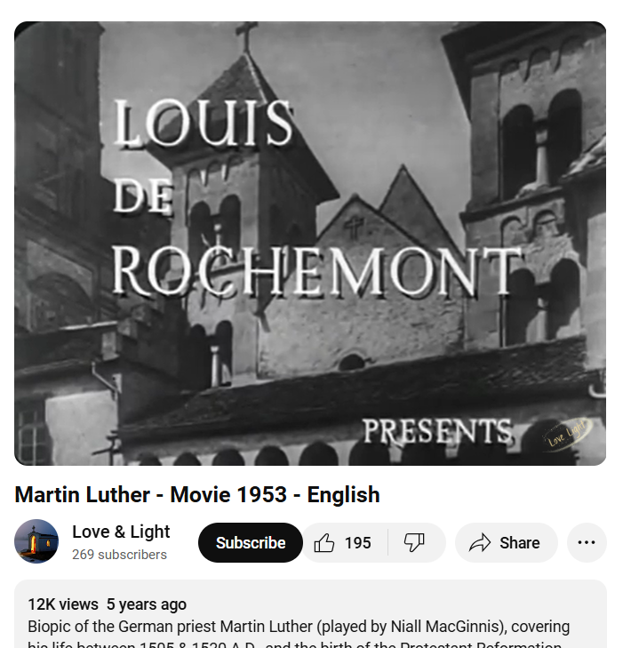This screenshot has width=623, height=648.
Task: Click the 269 subscribers text
Action: [x=119, y=555]
